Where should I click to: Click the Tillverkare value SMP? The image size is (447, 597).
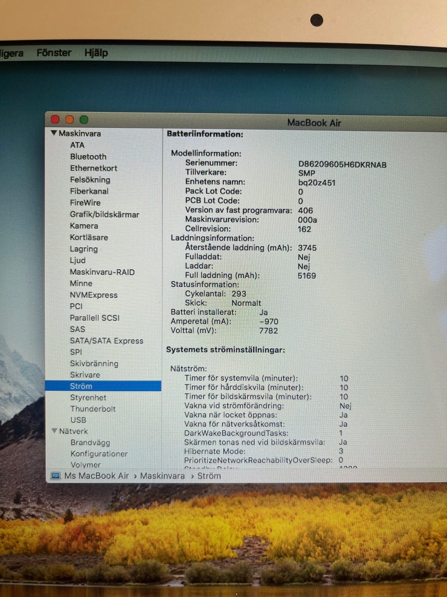307,173
